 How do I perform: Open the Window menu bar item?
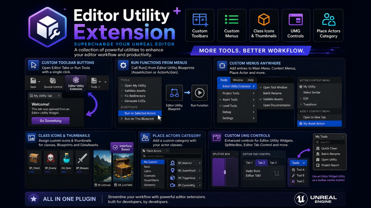click(238, 80)
